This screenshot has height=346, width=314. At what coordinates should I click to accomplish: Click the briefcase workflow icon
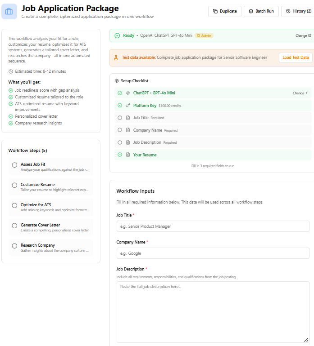pos(9,11)
